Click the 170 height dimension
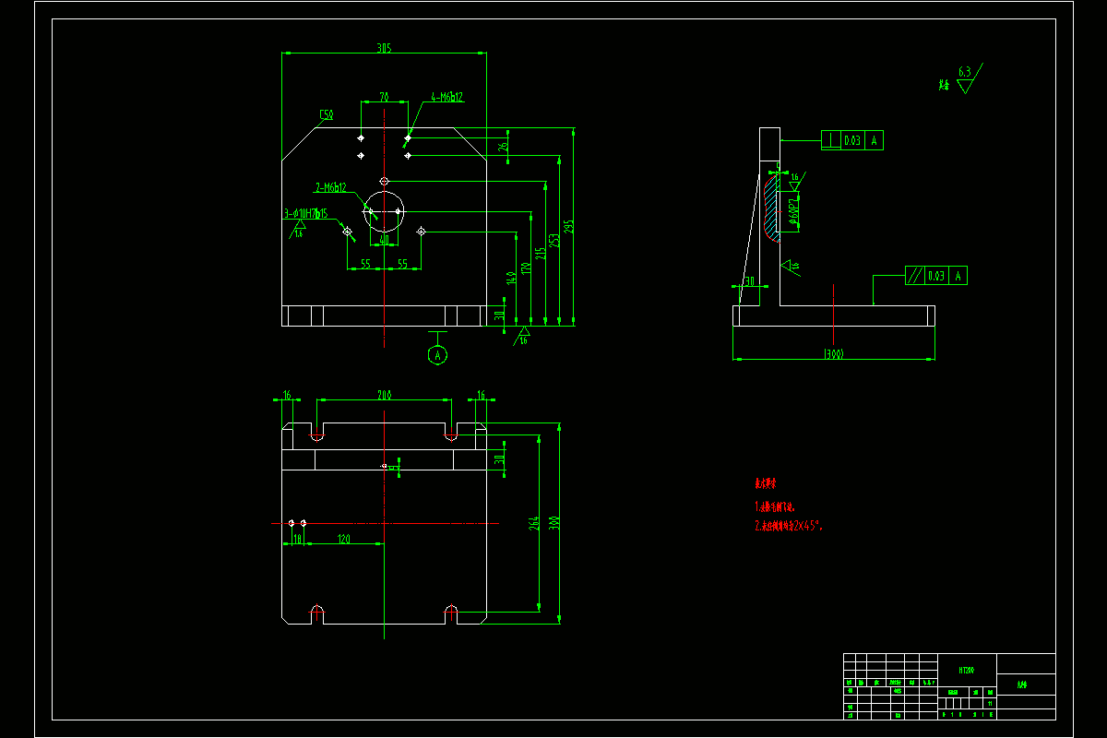This screenshot has height=738, width=1107. coord(526,269)
